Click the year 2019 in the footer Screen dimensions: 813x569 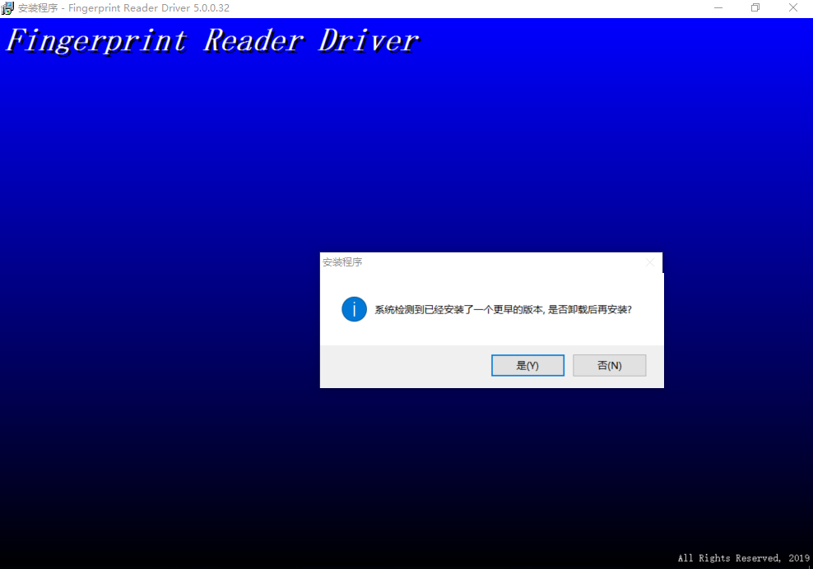click(798, 558)
